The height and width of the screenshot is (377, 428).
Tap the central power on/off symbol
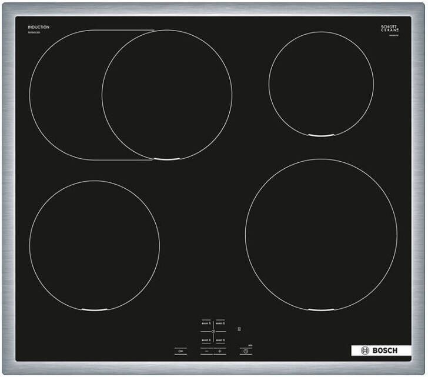point(213,331)
